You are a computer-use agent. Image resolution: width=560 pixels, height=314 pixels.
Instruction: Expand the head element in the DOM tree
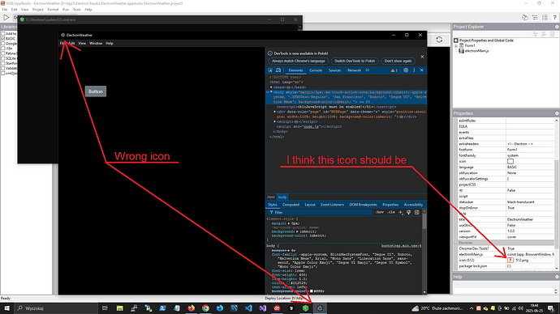(271, 87)
